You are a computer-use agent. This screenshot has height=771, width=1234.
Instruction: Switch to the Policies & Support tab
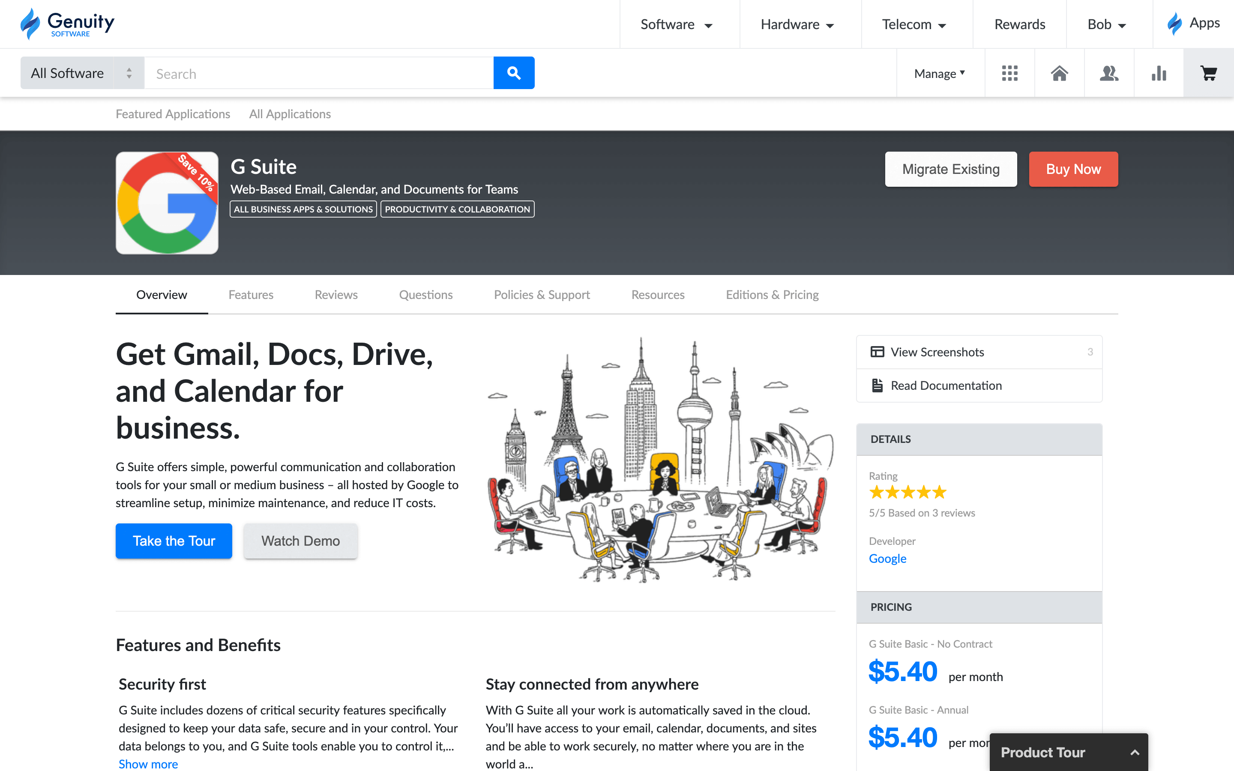click(x=542, y=295)
